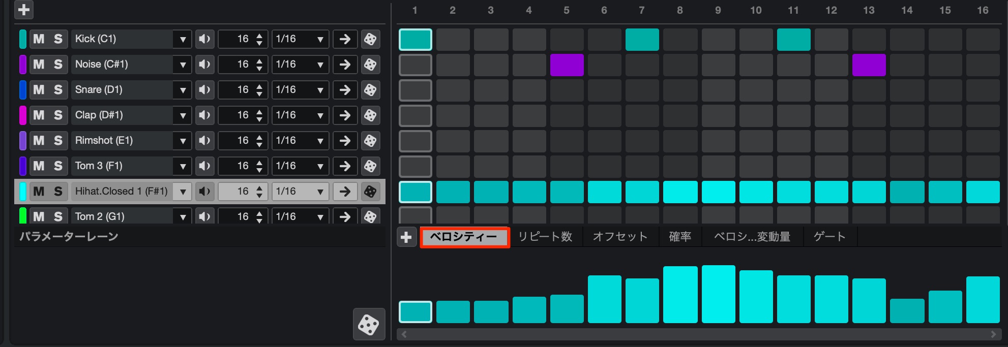This screenshot has height=347, width=1008.
Task: Open the Clap (D#1) instrument dropdown
Action: coord(182,115)
